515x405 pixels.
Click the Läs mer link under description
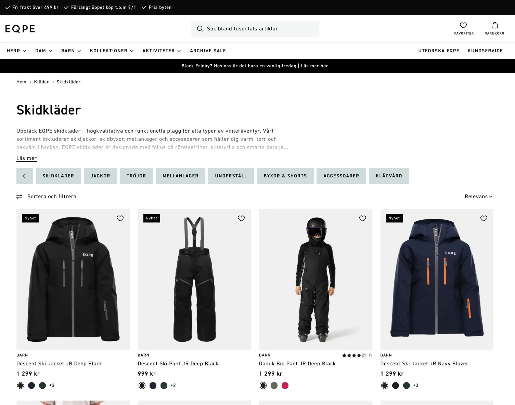tap(27, 158)
